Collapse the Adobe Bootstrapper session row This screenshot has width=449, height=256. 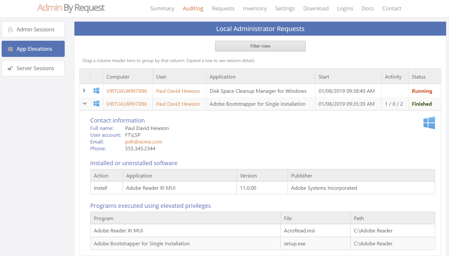click(85, 104)
